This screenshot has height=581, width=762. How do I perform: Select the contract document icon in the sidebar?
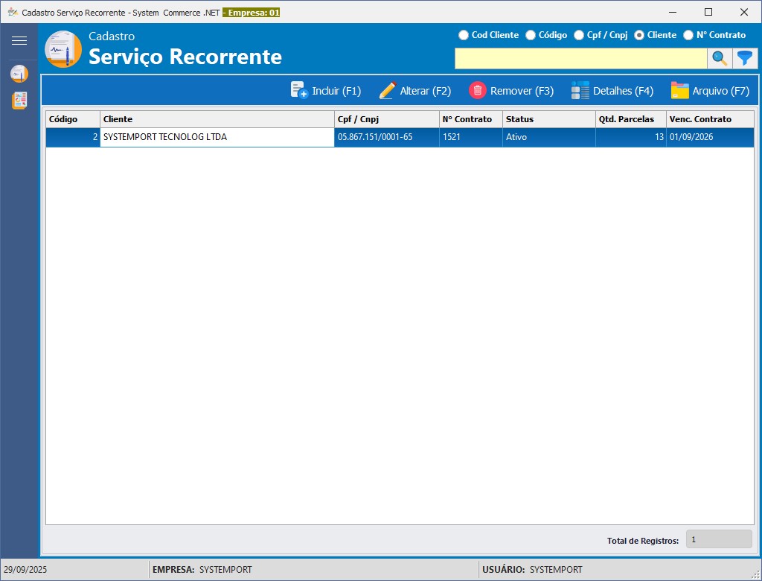pyautogui.click(x=20, y=74)
